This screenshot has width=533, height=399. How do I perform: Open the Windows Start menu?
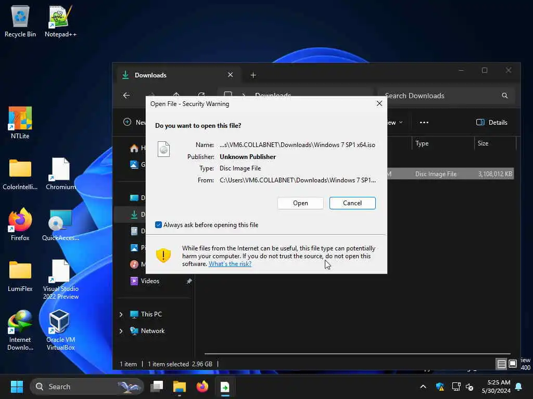tap(17, 387)
